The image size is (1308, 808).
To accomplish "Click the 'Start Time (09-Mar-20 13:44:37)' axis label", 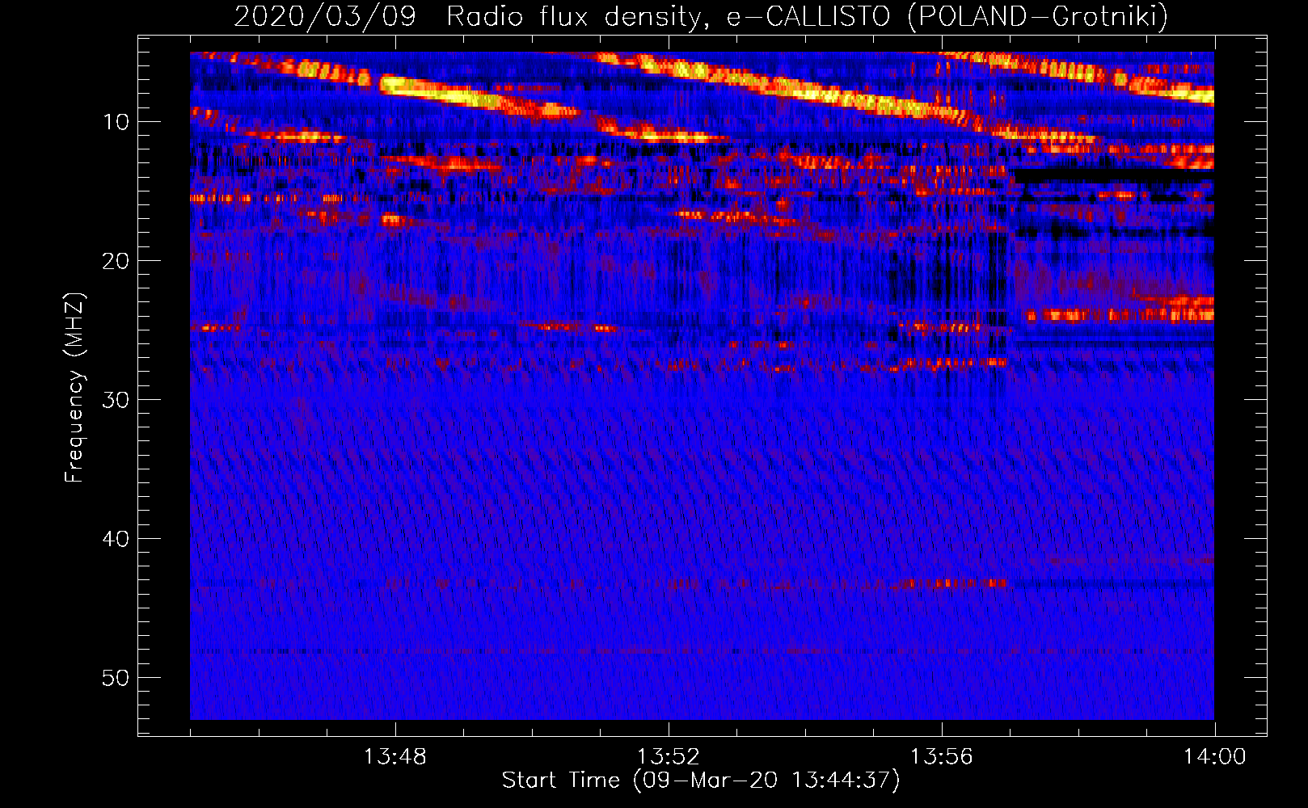I will [x=701, y=781].
